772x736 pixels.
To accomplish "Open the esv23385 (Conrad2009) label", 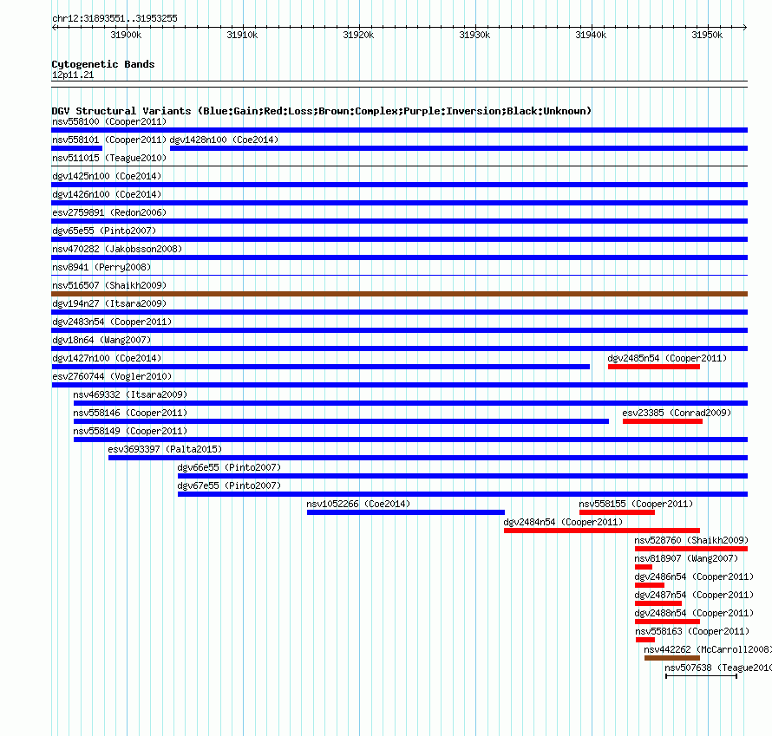I will point(677,413).
